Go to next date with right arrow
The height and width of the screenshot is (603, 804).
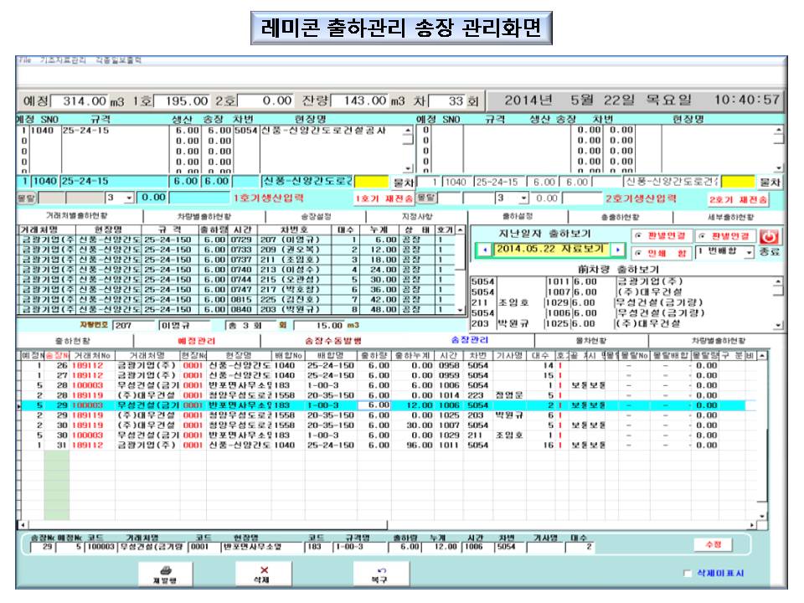pos(618,250)
